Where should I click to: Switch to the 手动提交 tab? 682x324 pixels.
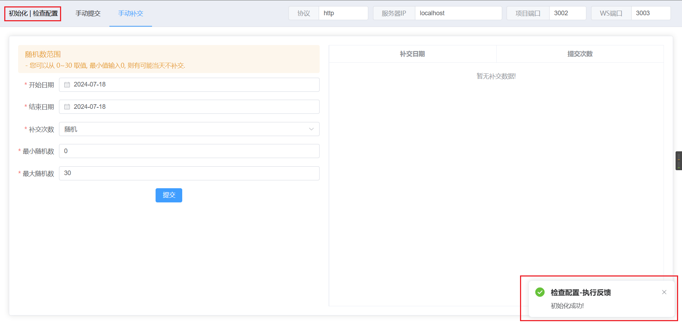pyautogui.click(x=88, y=13)
